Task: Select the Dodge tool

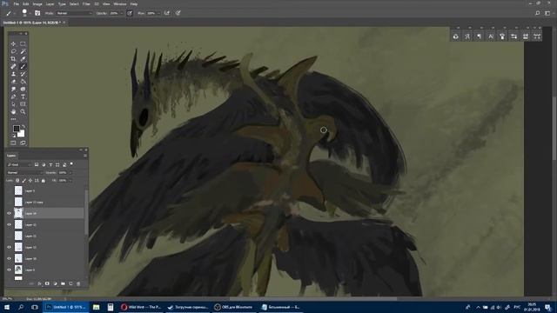Action: (23, 89)
